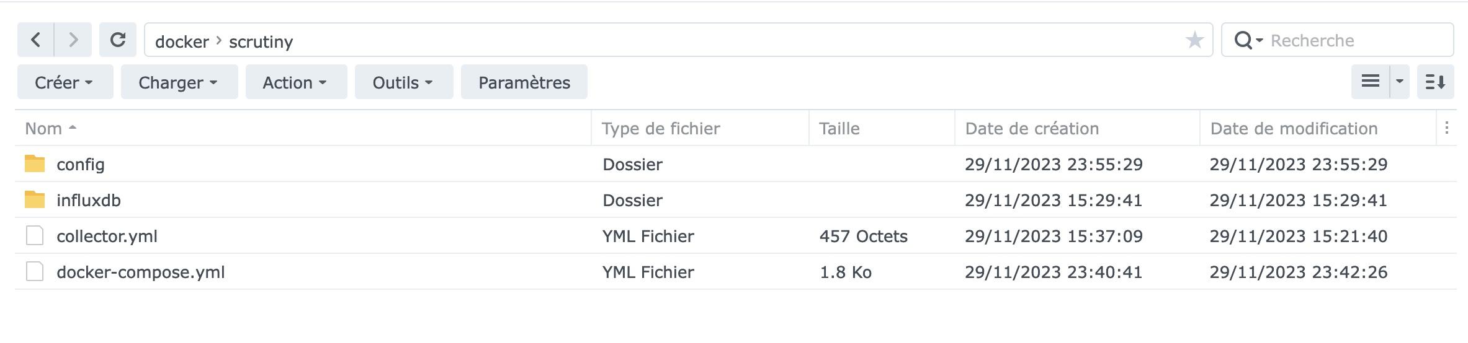Navigate to docker in the breadcrumb path
The height and width of the screenshot is (343, 1468).
182,41
